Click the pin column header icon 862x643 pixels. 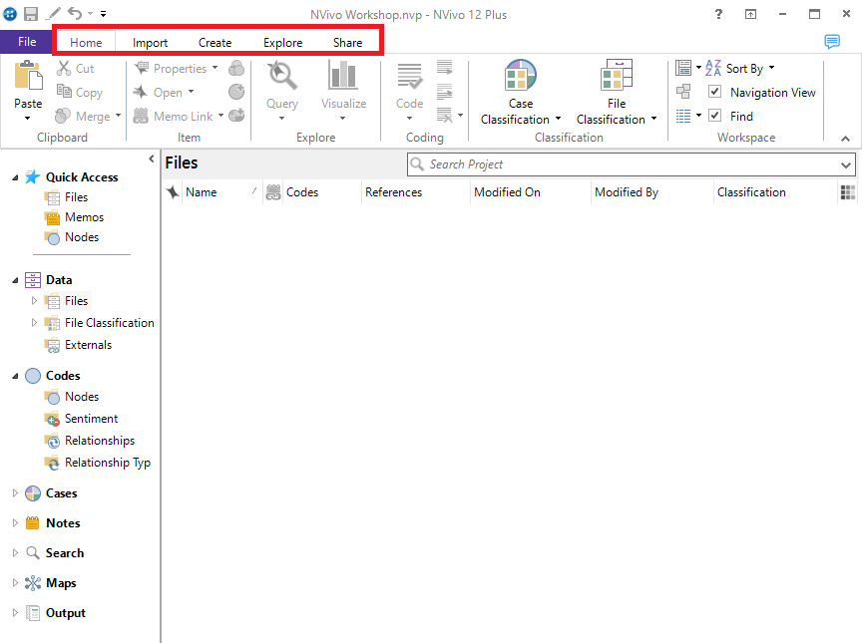pyautogui.click(x=174, y=192)
